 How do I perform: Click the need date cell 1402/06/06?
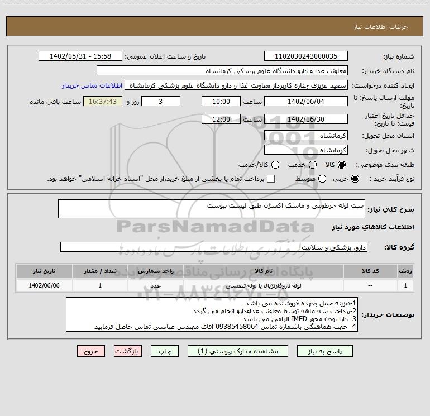click(44, 285)
